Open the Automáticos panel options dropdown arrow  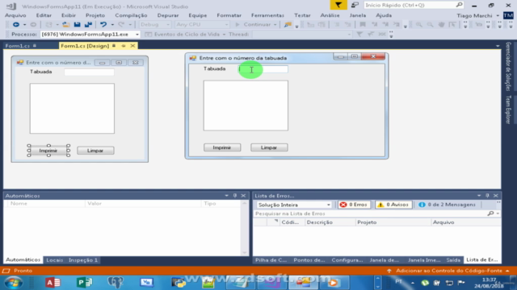coord(226,196)
